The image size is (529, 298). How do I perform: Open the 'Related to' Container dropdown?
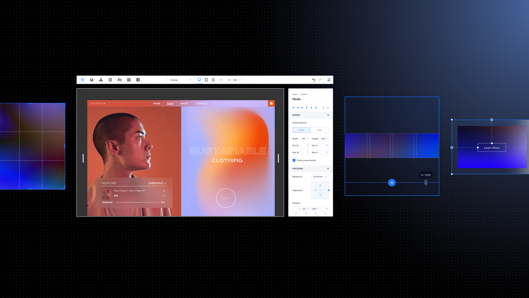[320, 176]
